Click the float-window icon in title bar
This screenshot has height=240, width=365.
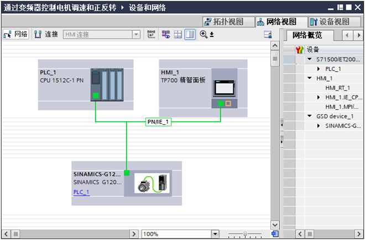(x=340, y=7)
